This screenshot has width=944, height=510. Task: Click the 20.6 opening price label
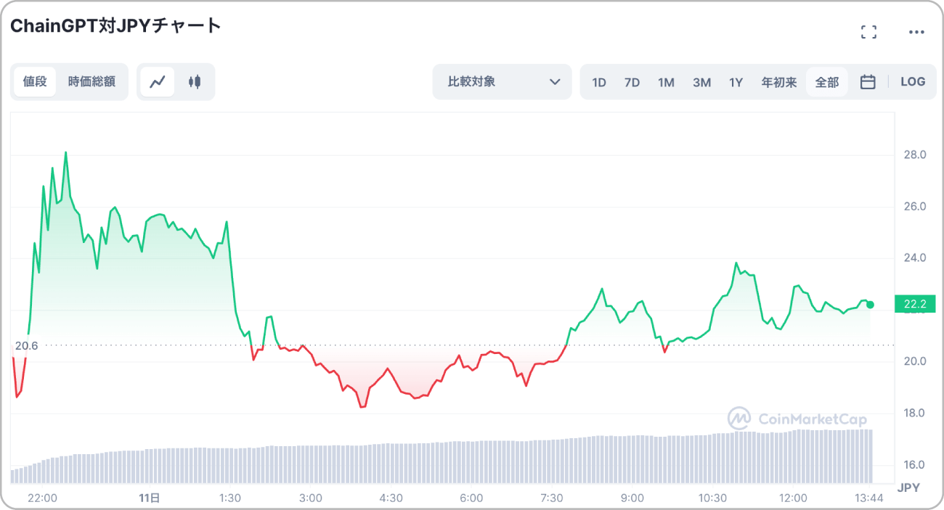pos(26,346)
